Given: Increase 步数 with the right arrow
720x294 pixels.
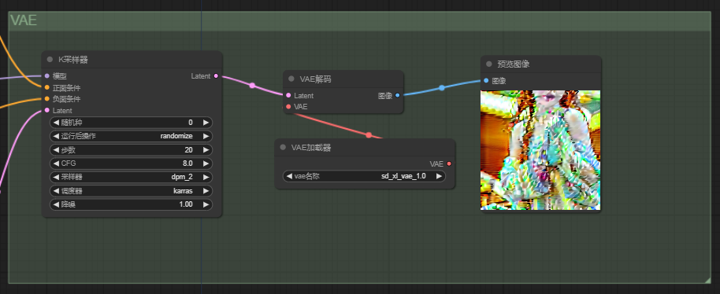Looking at the screenshot, I should point(206,149).
